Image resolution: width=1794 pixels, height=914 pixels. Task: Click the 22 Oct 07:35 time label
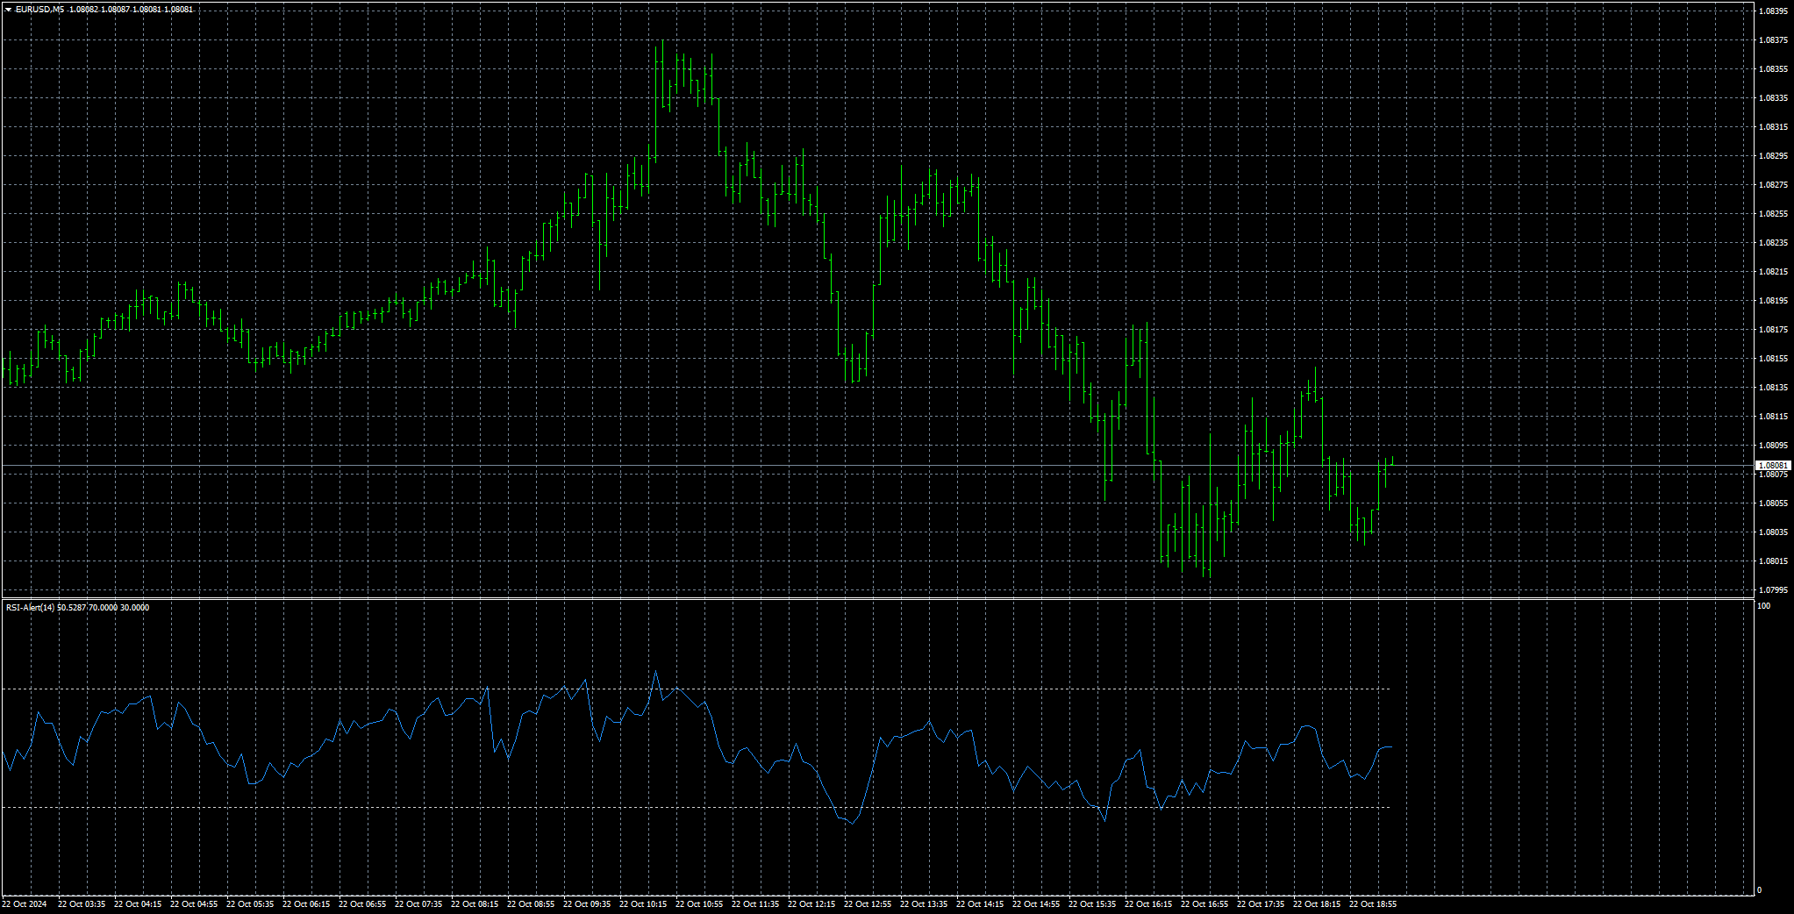coord(418,904)
